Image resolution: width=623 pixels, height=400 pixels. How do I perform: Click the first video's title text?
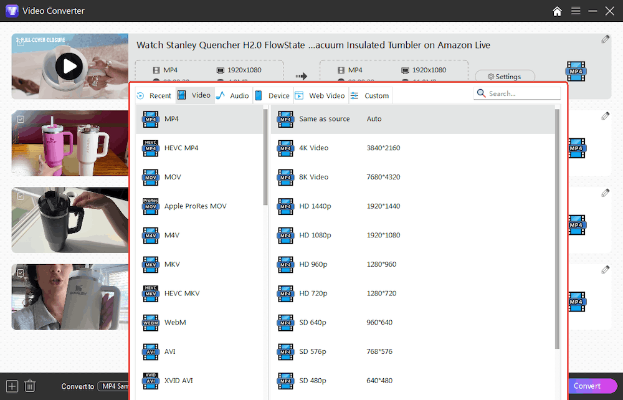[313, 45]
